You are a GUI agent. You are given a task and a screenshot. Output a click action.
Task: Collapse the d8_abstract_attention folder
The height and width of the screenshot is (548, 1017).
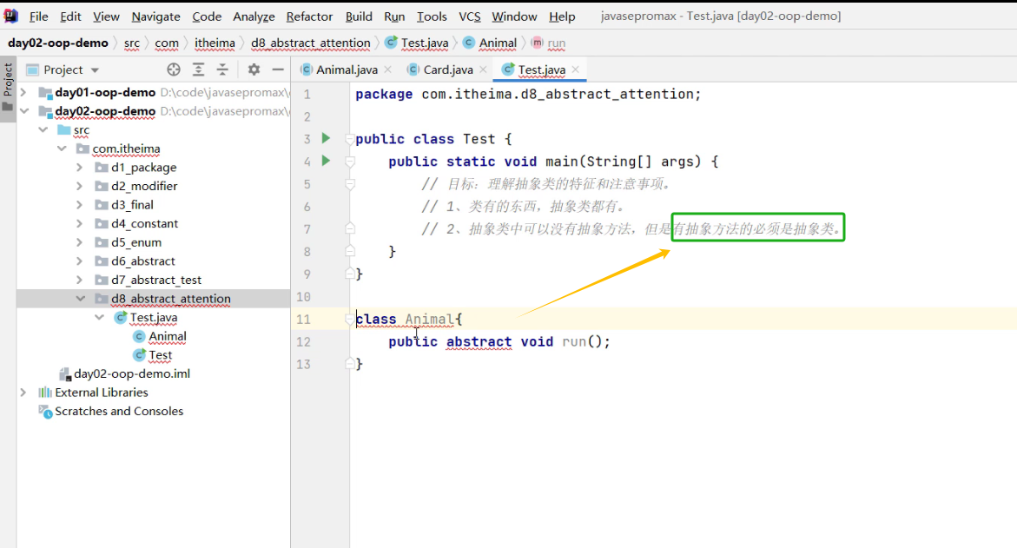pos(80,299)
